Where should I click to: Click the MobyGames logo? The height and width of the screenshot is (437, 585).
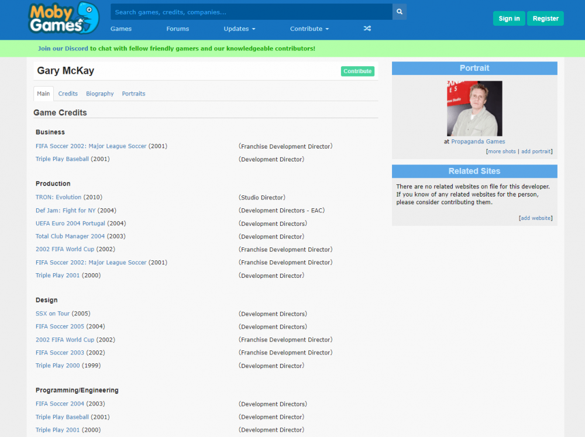click(x=63, y=18)
